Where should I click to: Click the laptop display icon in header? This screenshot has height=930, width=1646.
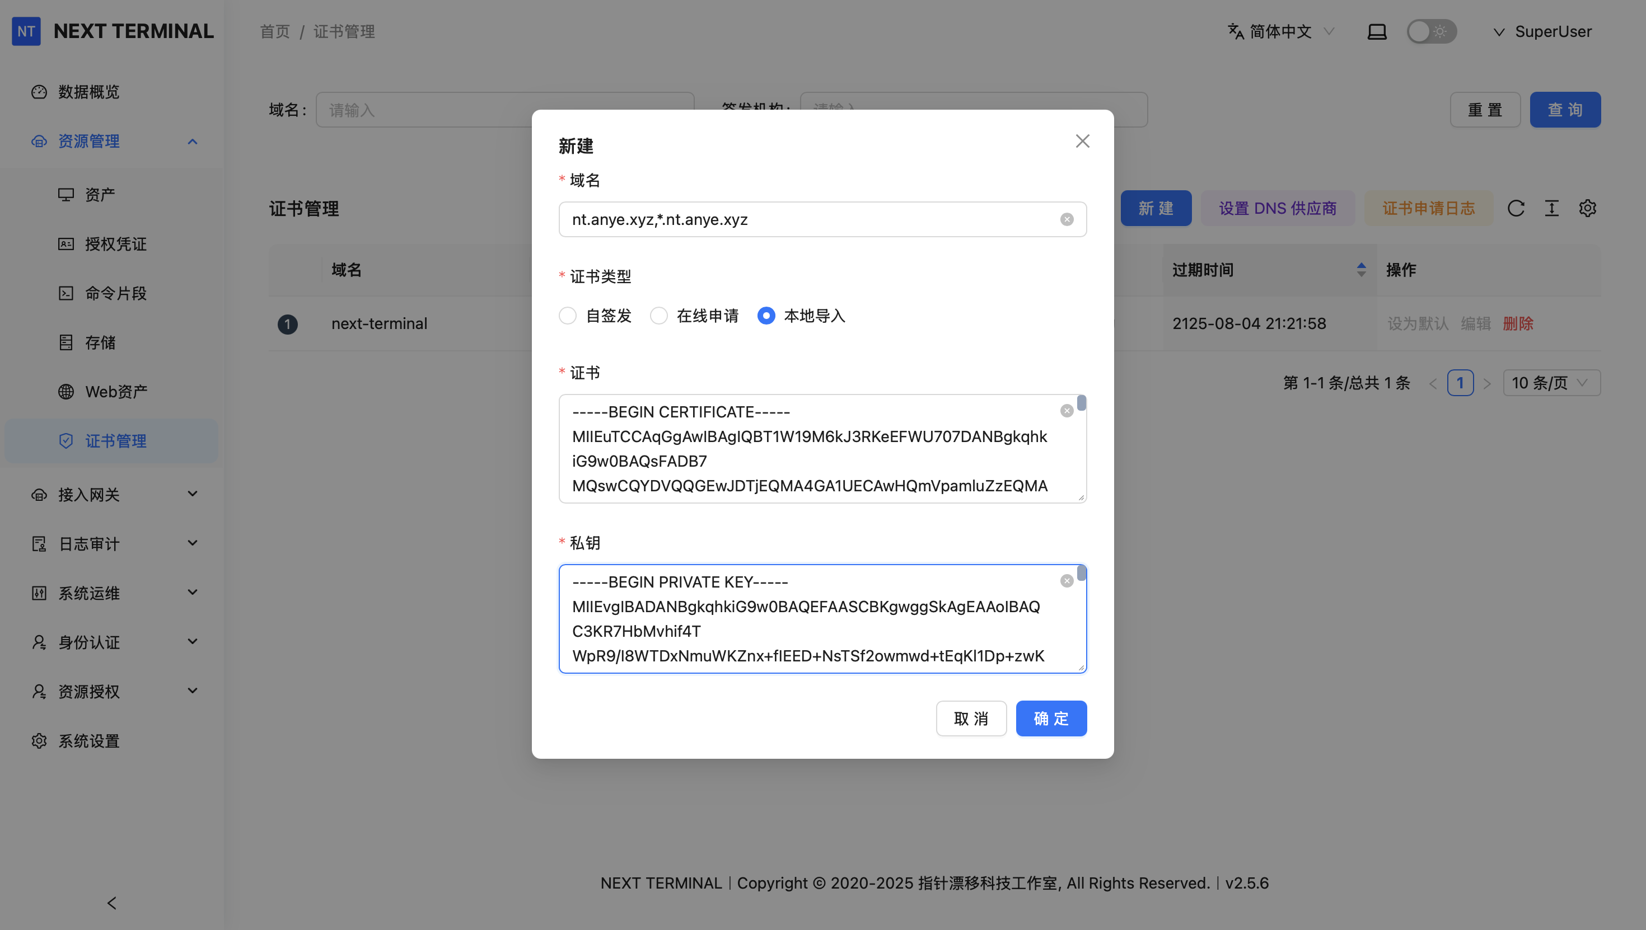[x=1376, y=31]
